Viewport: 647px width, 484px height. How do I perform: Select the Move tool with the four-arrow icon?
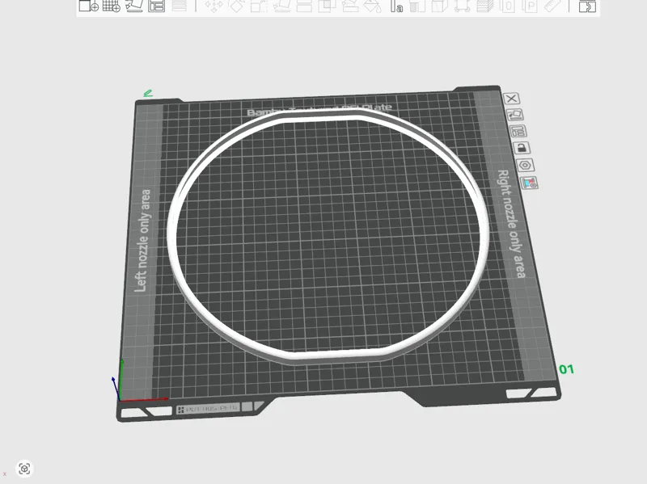(x=214, y=6)
